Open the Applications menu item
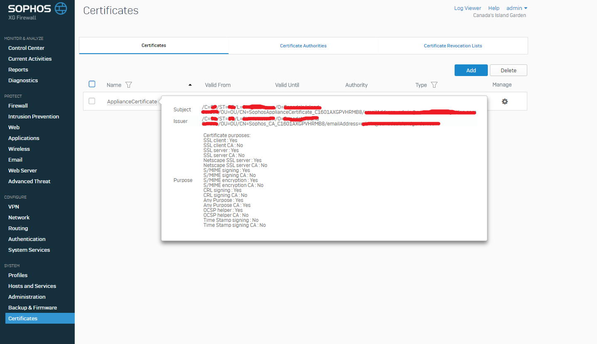Screen dimensions: 597x344 pyautogui.click(x=24, y=138)
